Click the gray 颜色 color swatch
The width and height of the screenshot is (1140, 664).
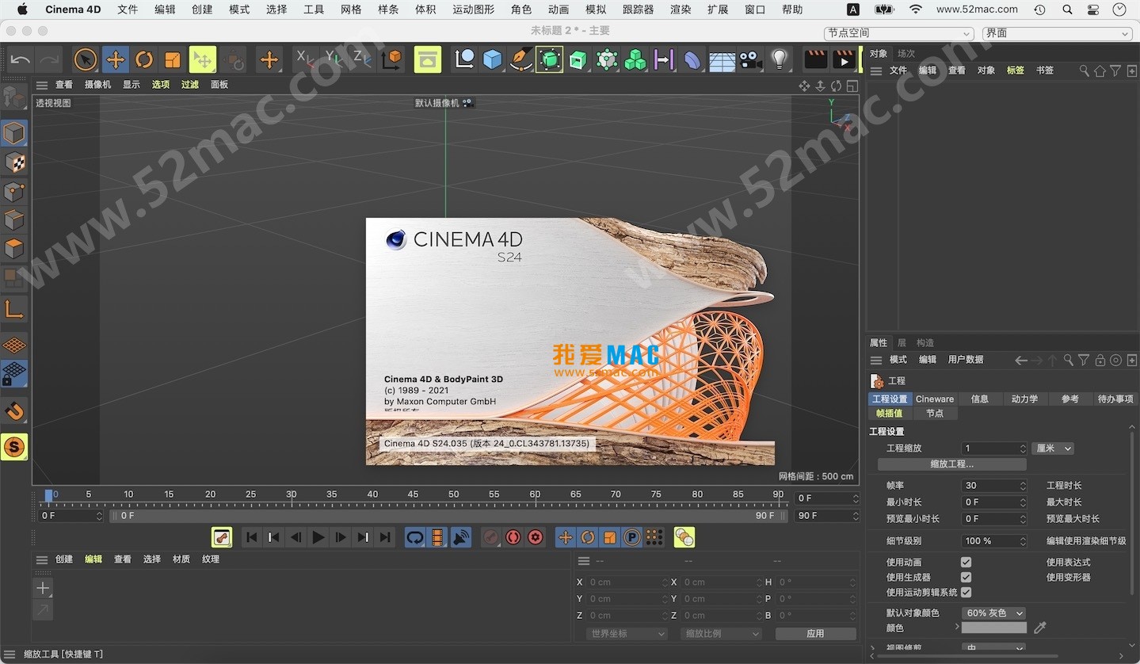(993, 628)
